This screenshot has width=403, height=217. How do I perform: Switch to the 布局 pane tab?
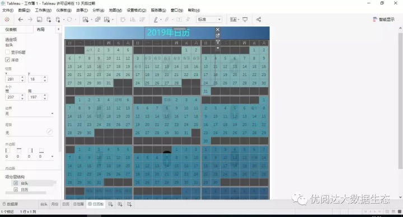(41, 30)
